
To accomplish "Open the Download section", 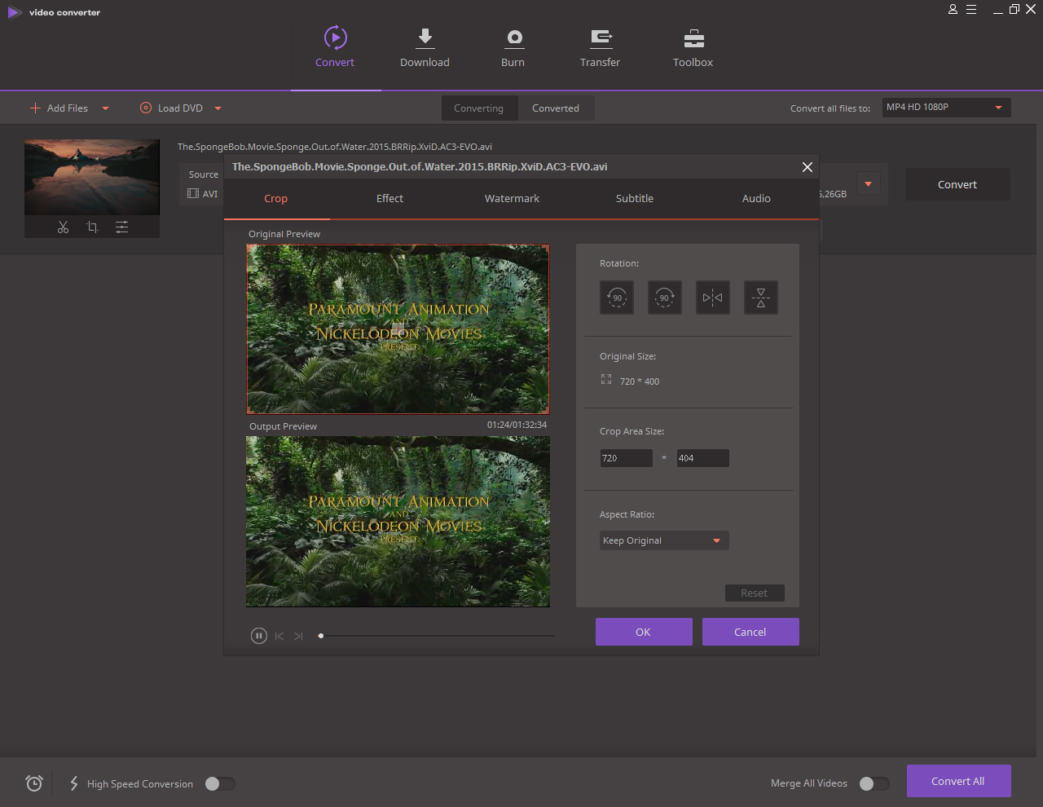I will [x=425, y=47].
